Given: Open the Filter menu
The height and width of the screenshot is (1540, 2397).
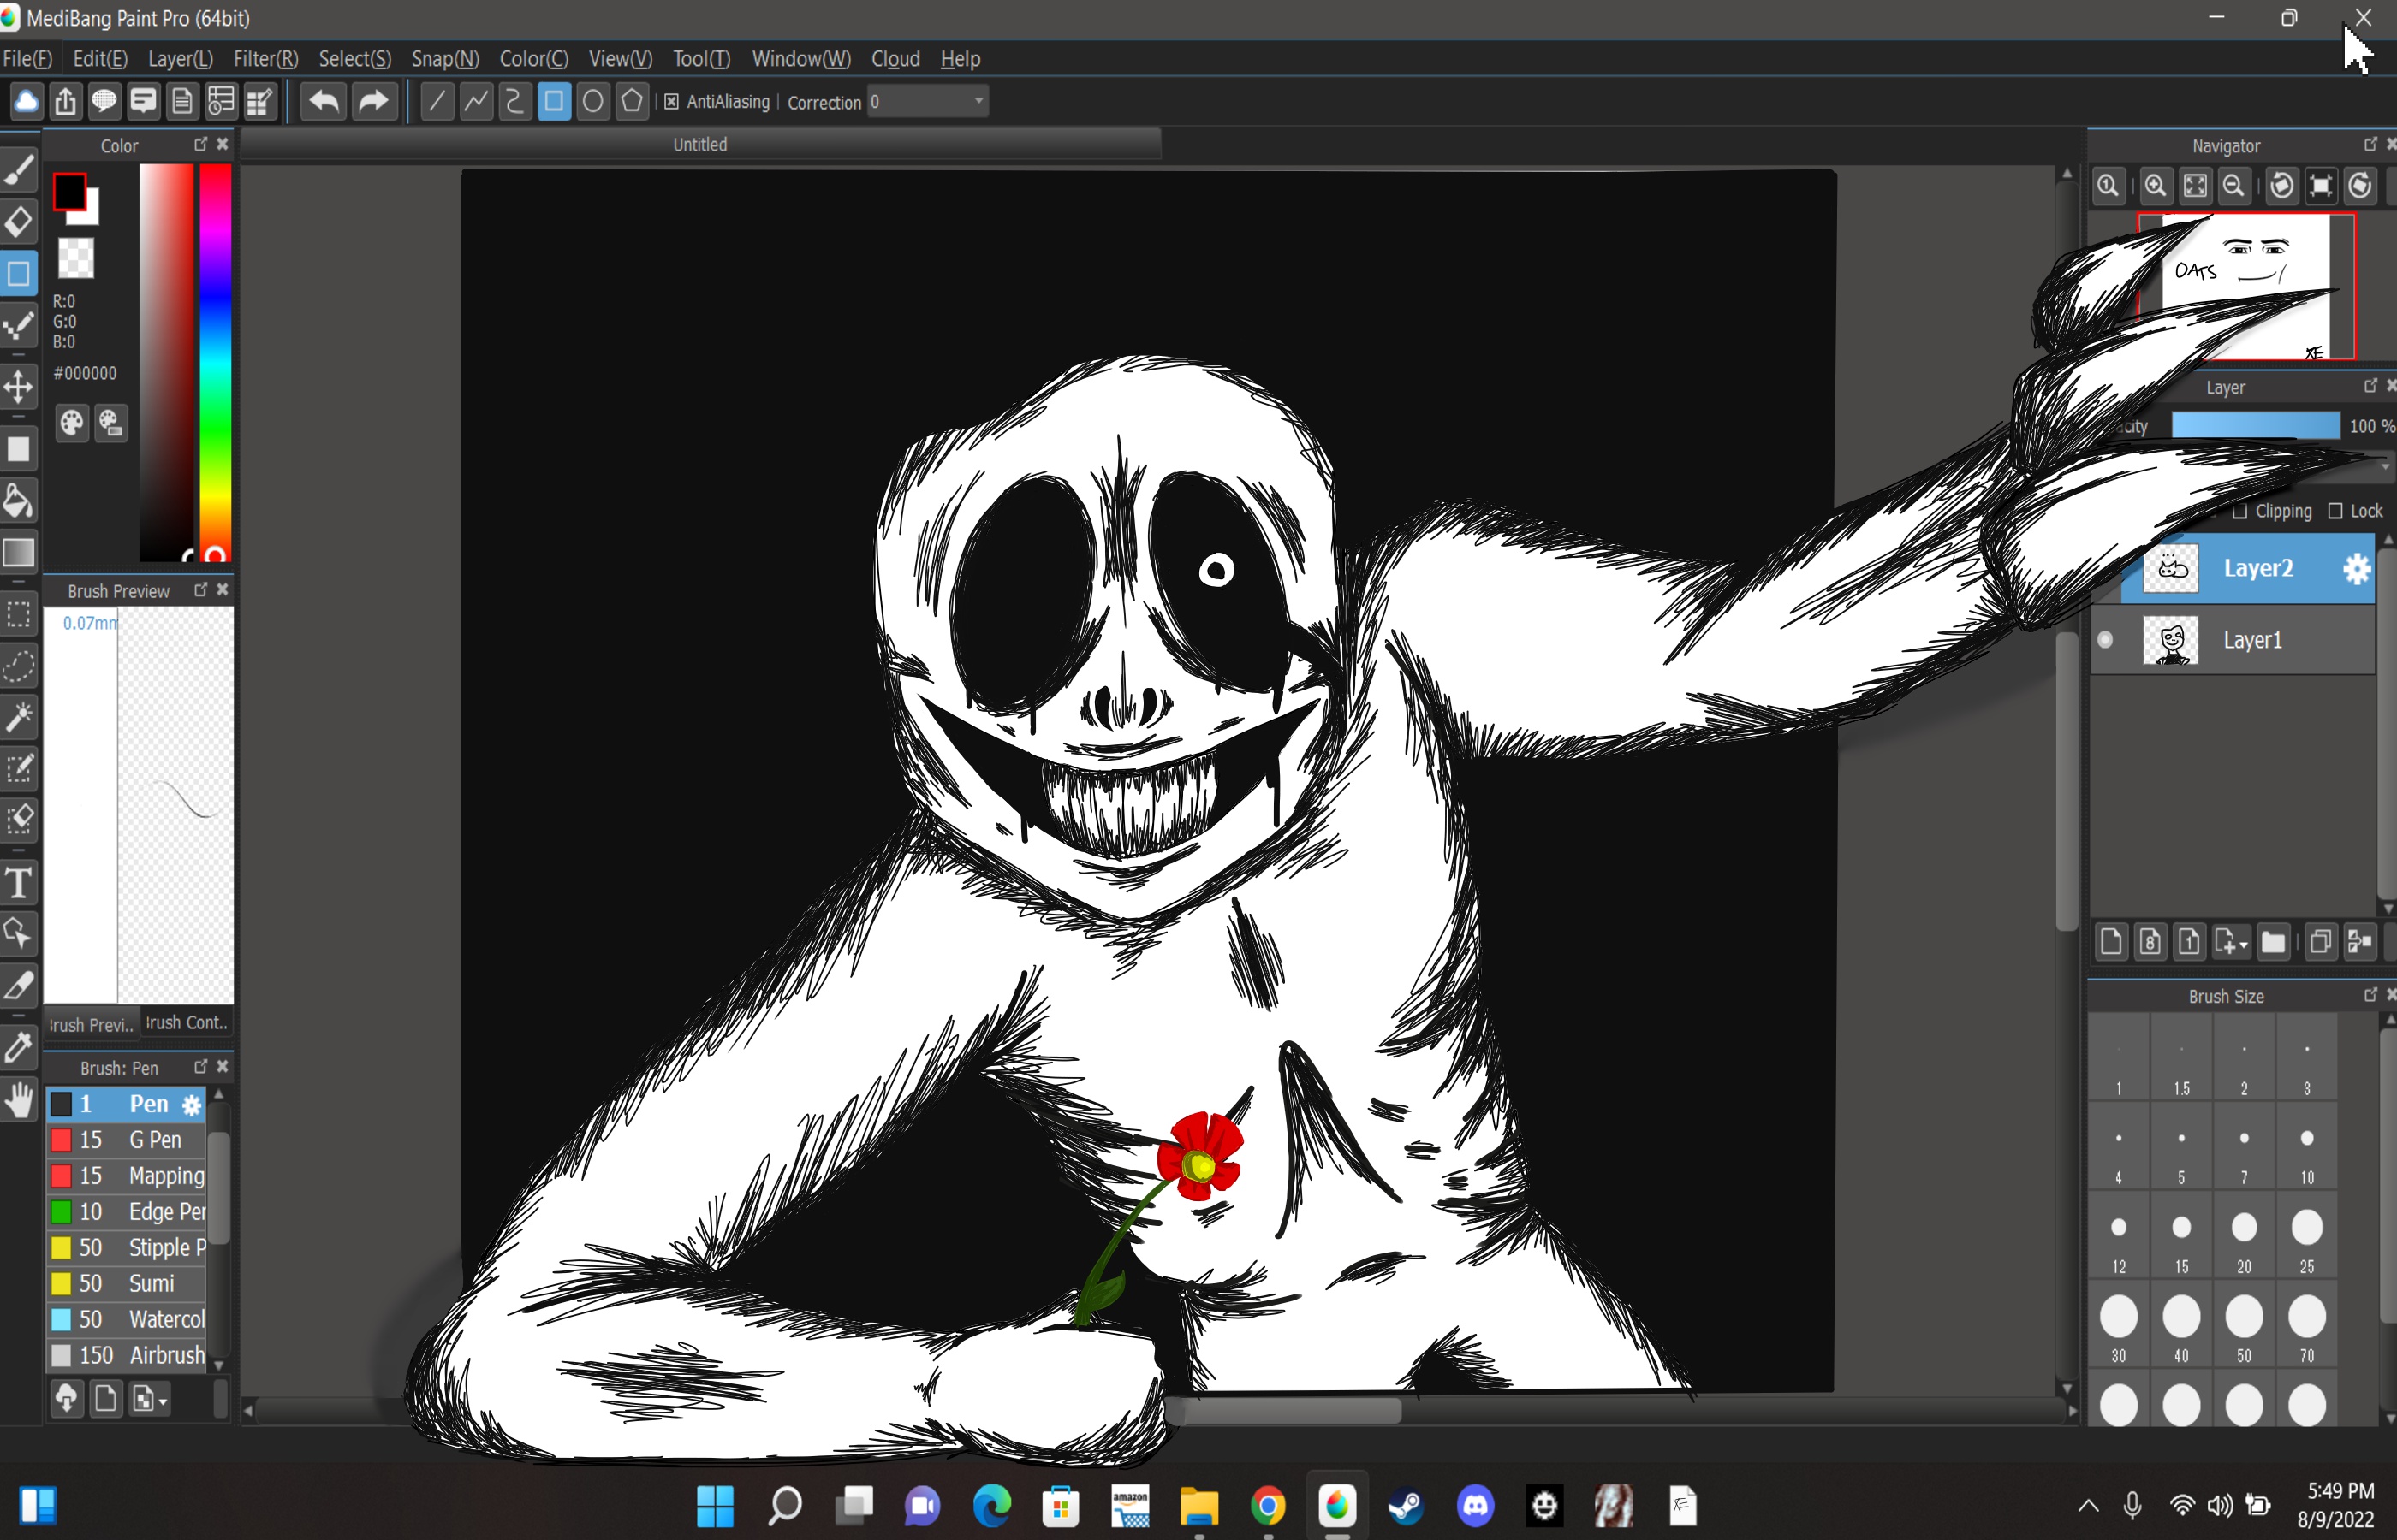Looking at the screenshot, I should coord(265,59).
